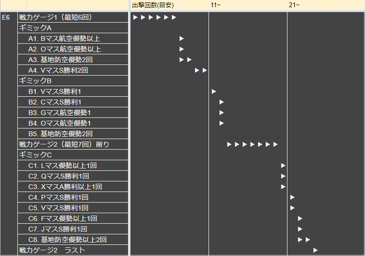The width and height of the screenshot is (365, 256).
Task: Click the second triangle in the A4 row
Action: tap(205, 70)
